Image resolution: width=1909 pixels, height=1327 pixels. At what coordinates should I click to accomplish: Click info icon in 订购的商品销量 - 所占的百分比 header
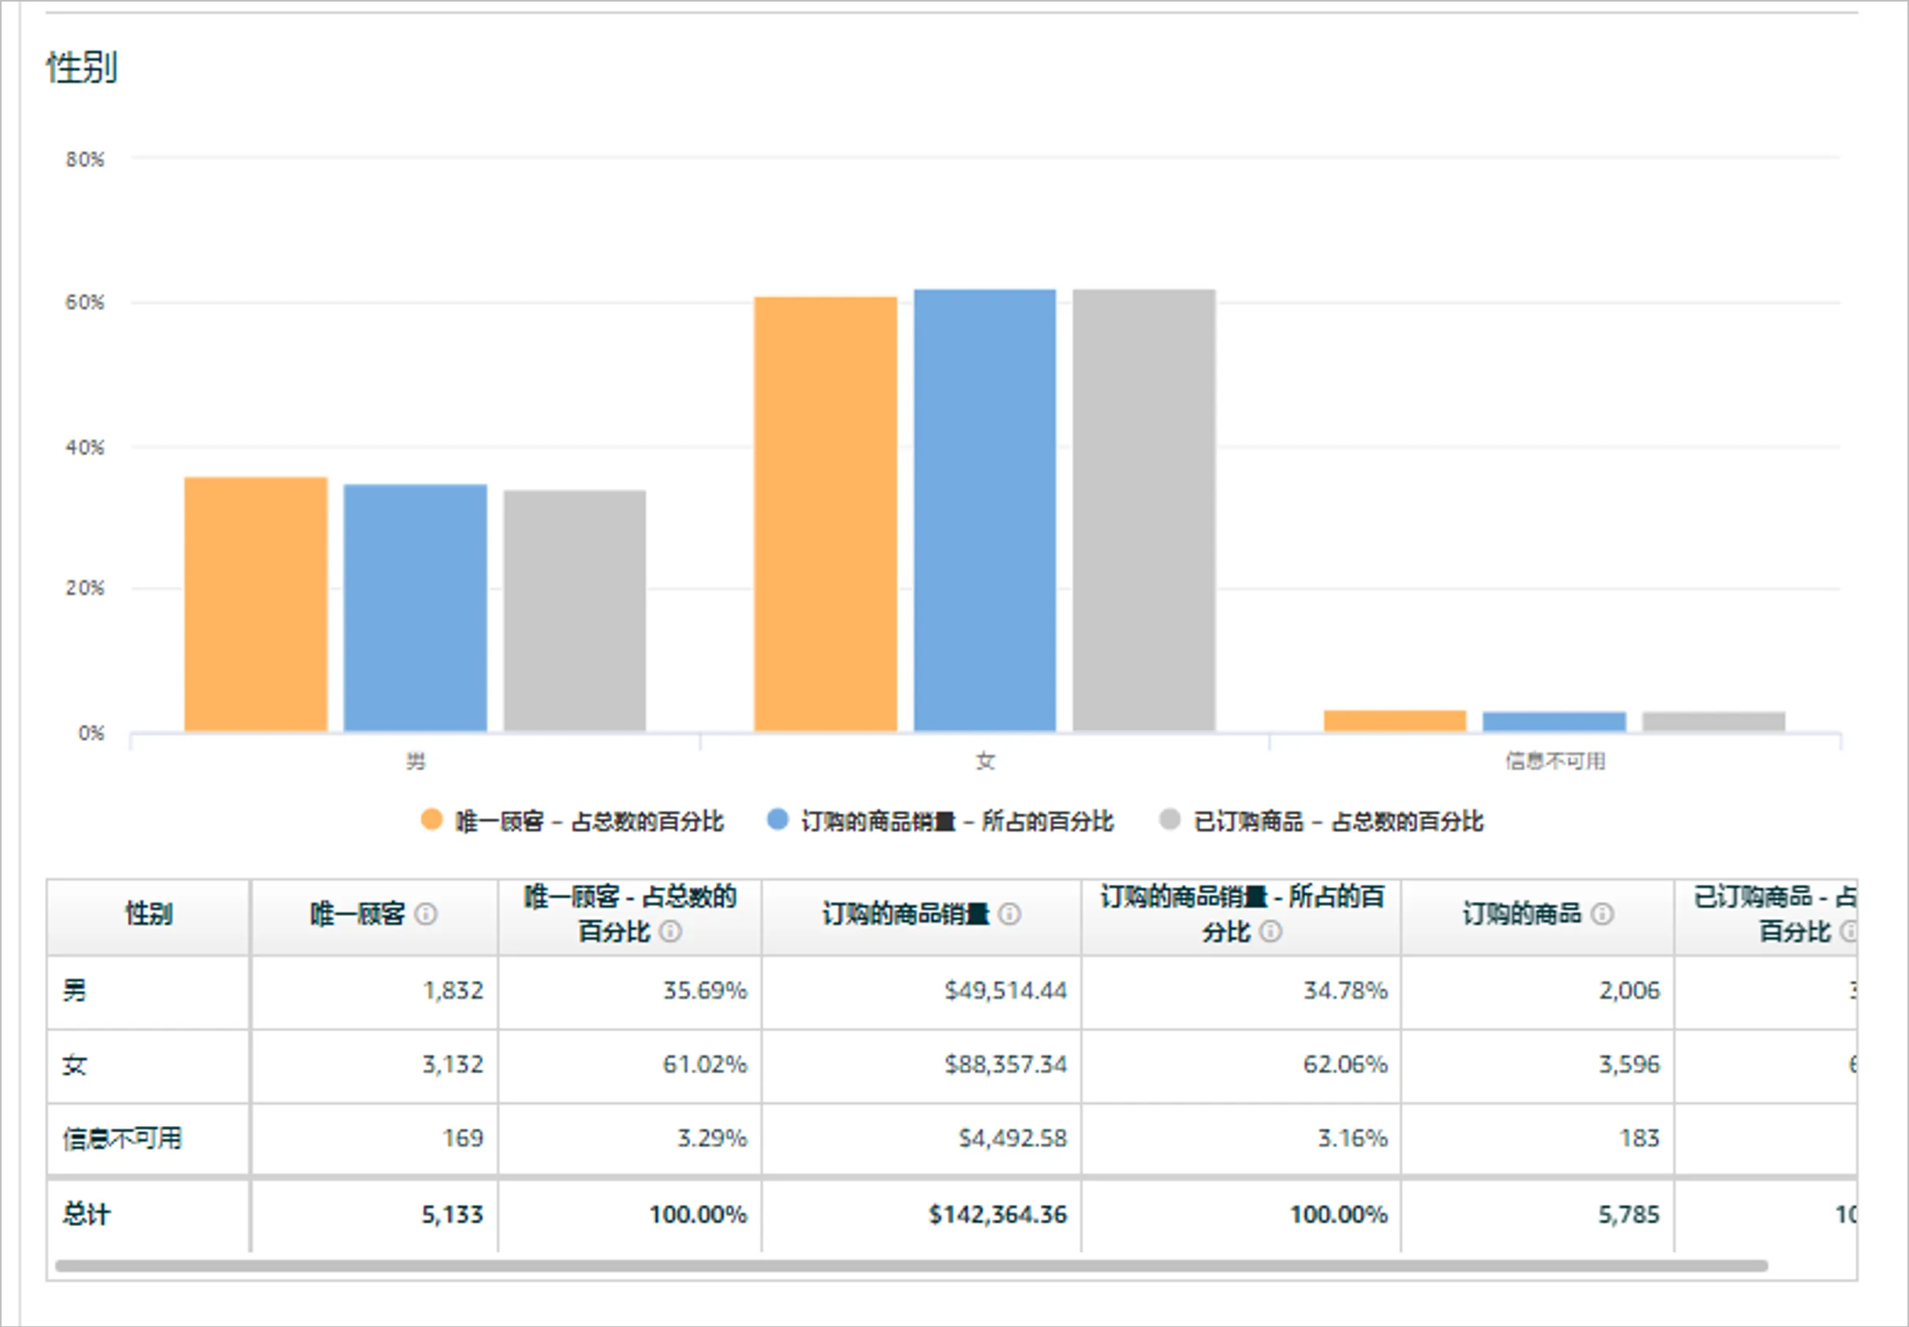coord(1270,931)
